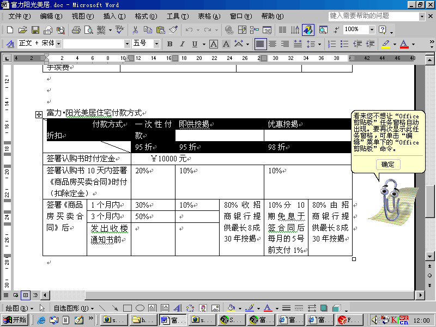This screenshot has height=327, width=436.
Task: Expand the font size dropdown 五号
Action: pos(156,44)
